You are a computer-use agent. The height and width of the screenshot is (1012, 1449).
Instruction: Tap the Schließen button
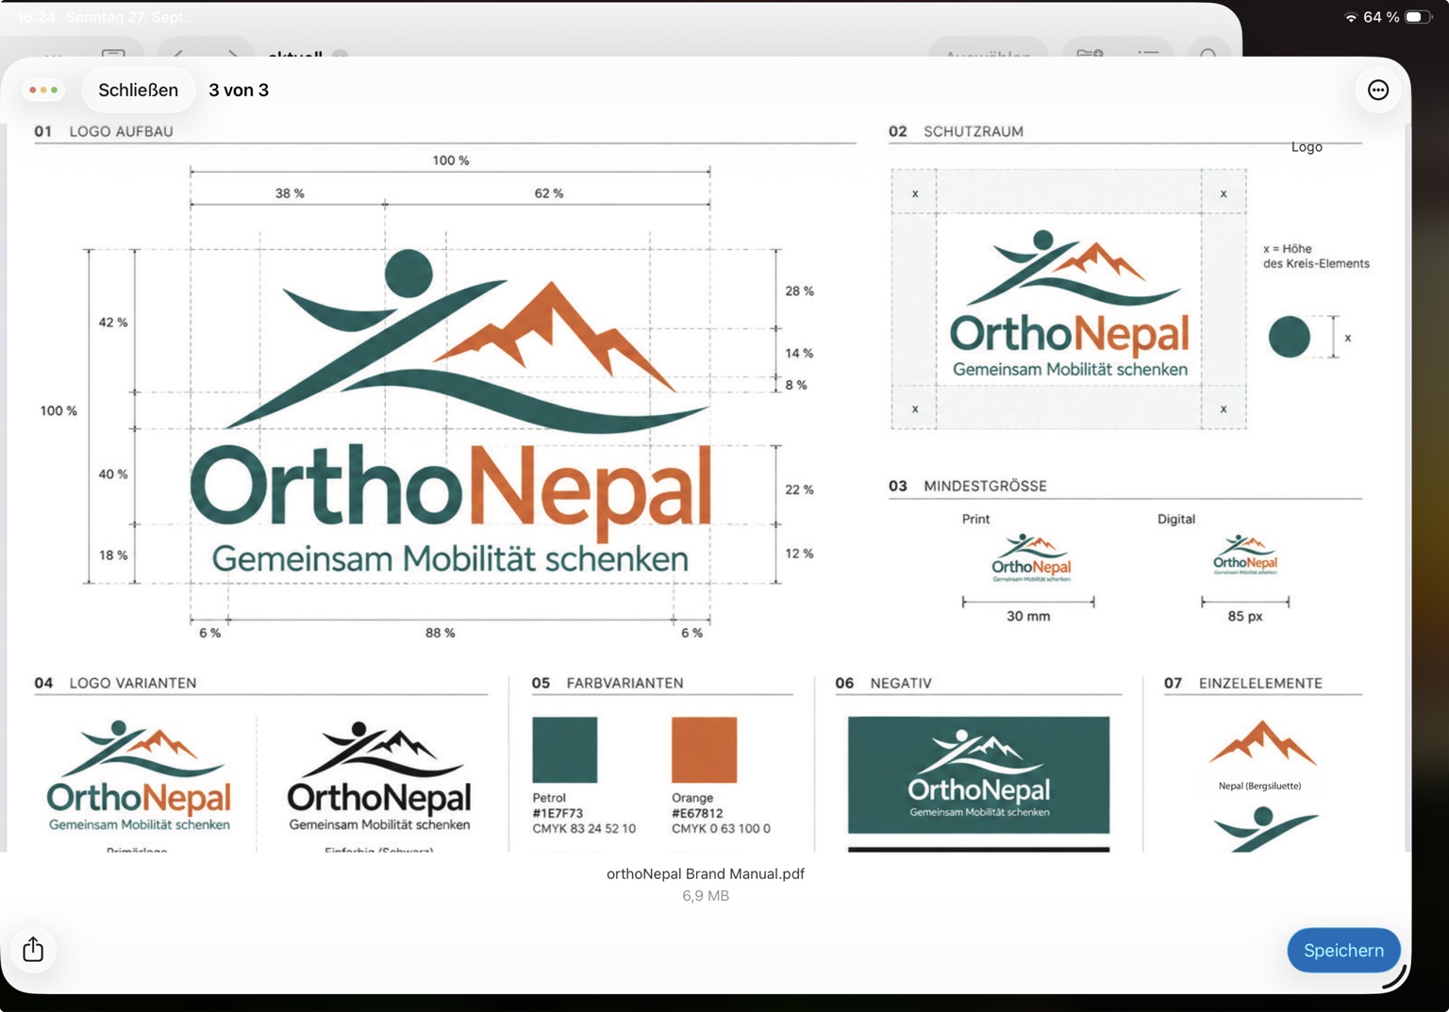click(138, 90)
